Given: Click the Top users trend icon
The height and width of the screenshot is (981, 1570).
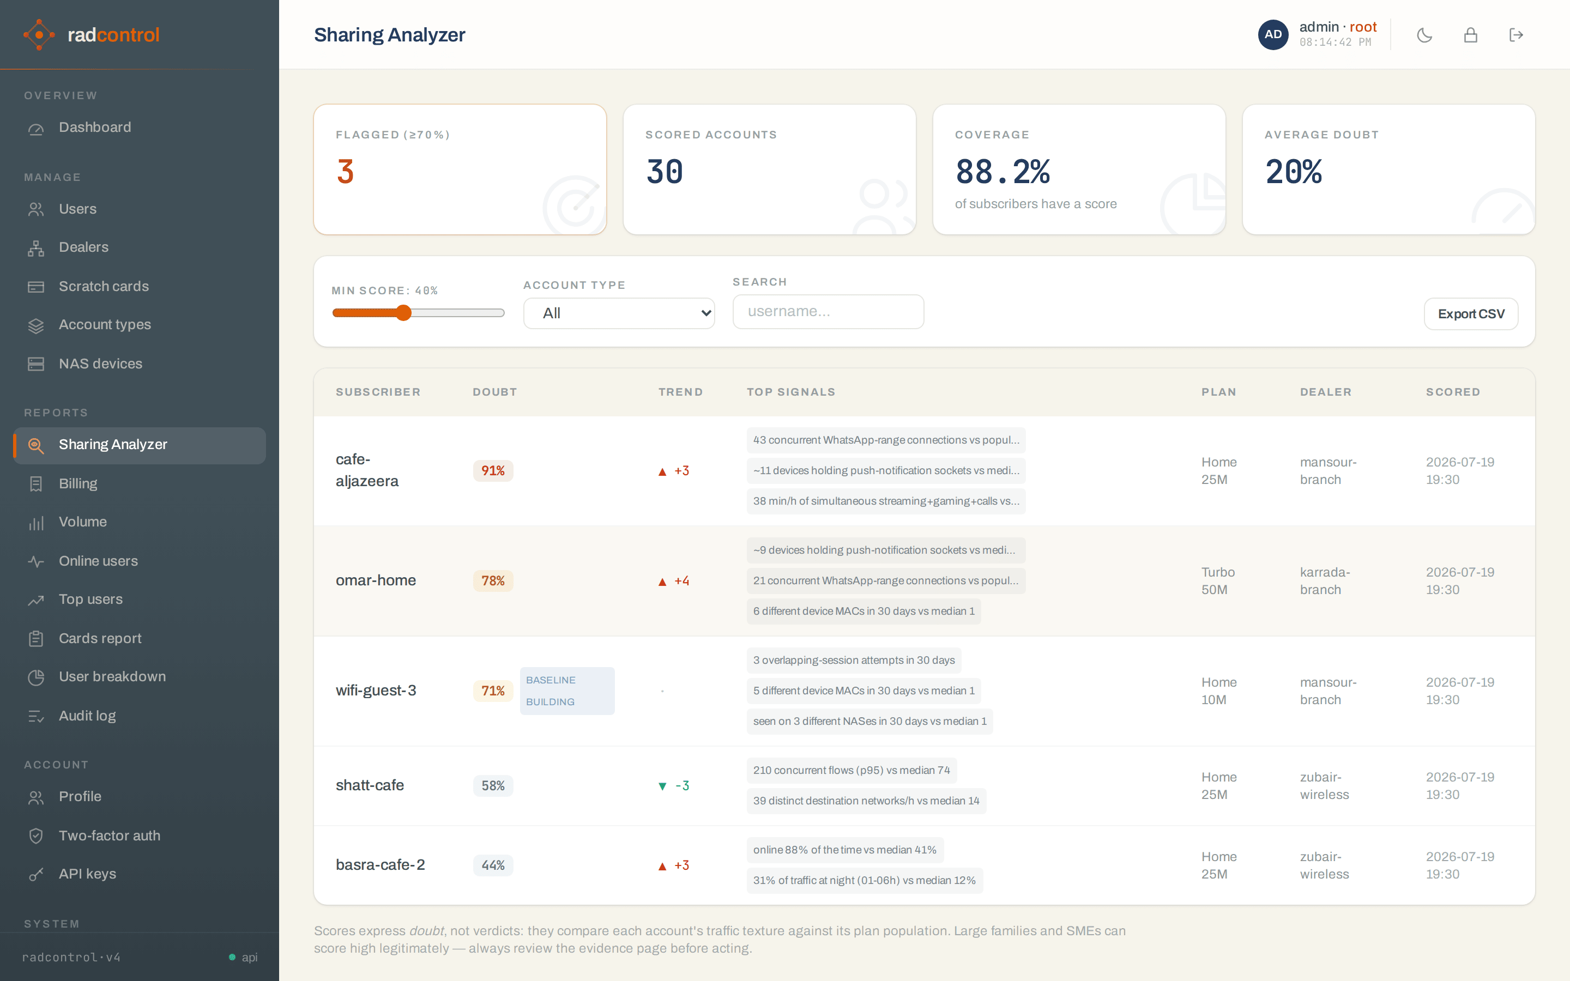Looking at the screenshot, I should (x=37, y=599).
